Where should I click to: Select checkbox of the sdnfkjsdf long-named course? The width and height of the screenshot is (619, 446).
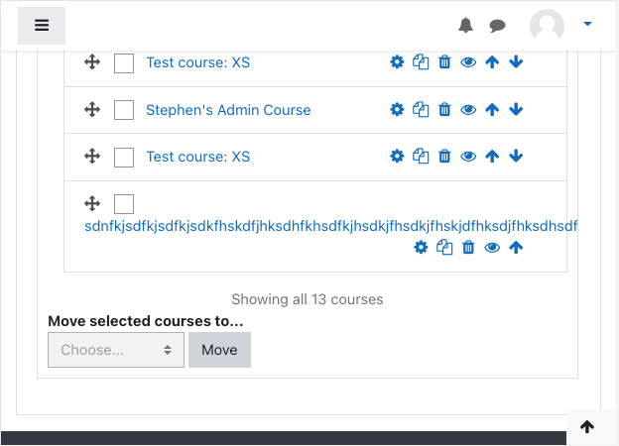point(124,204)
